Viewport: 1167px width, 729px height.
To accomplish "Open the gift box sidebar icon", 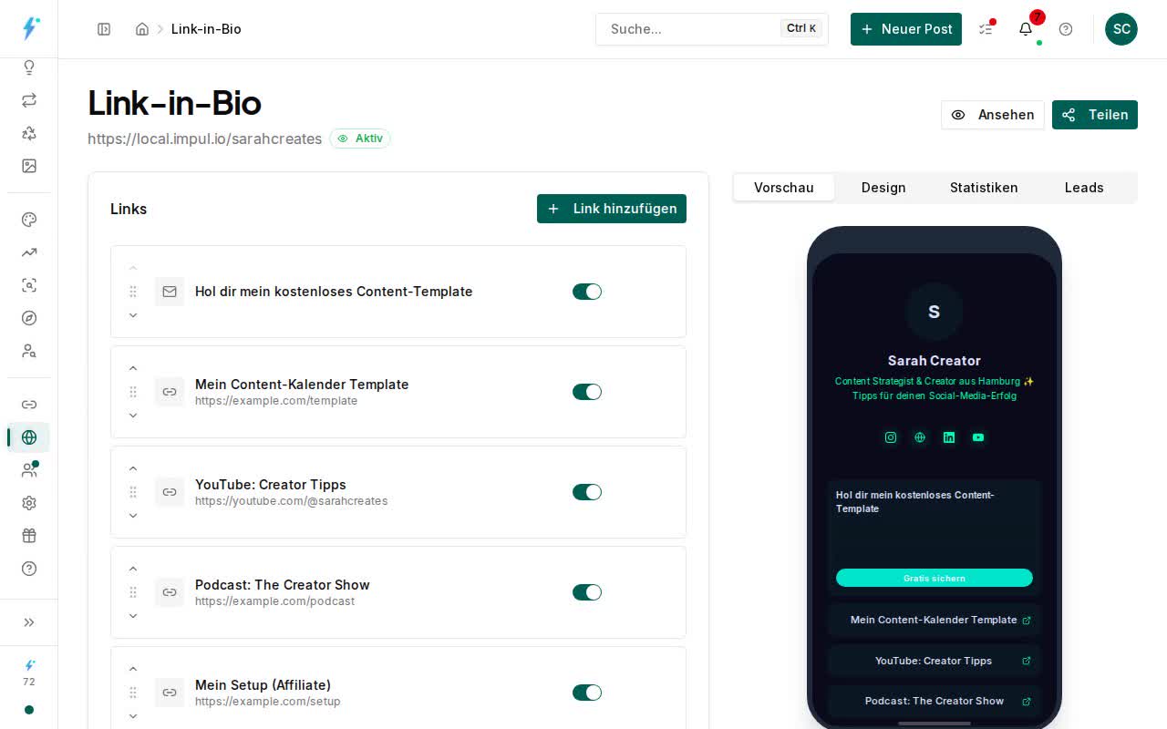I will pos(29,536).
